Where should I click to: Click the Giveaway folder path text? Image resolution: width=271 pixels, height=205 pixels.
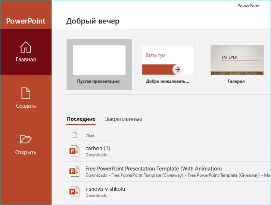178,175
